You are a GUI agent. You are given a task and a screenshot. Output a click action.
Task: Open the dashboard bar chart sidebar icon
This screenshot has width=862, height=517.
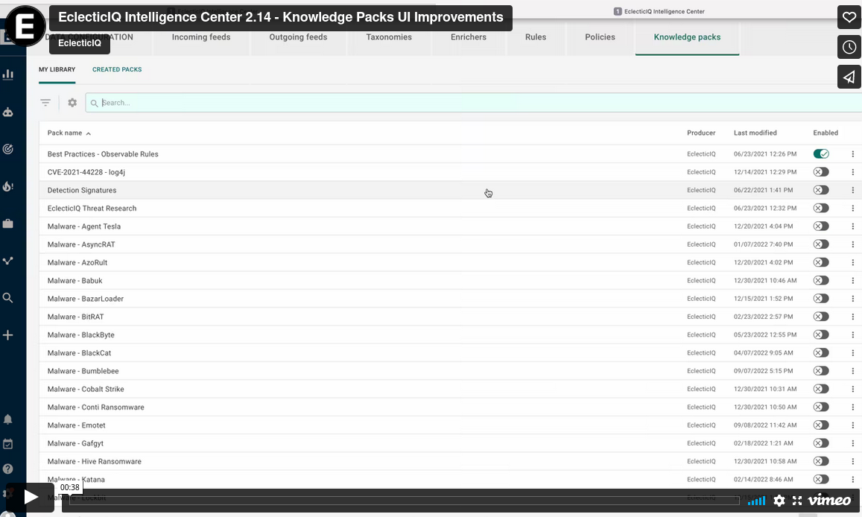(x=8, y=74)
